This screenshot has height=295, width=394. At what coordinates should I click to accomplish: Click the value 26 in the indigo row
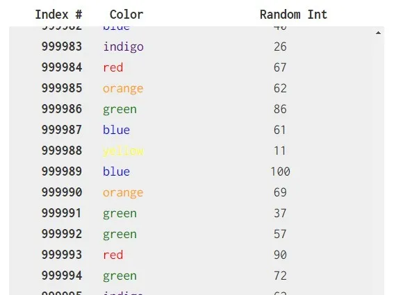point(280,47)
